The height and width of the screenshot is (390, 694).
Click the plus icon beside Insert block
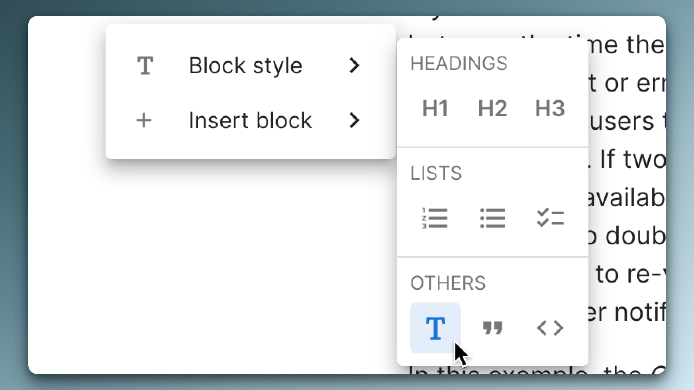tap(144, 120)
